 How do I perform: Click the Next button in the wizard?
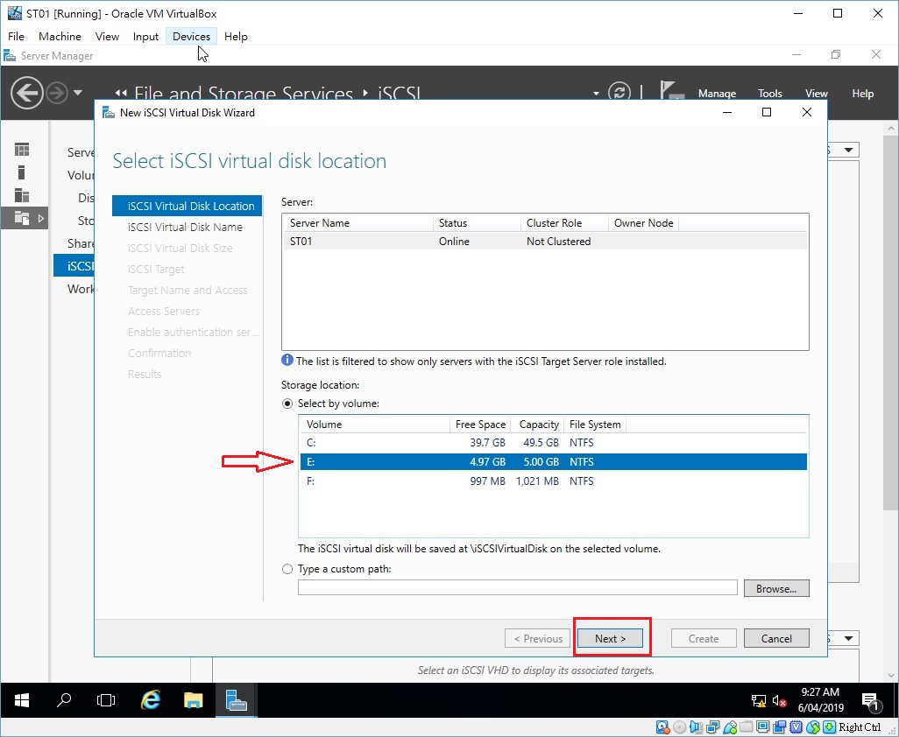click(611, 638)
